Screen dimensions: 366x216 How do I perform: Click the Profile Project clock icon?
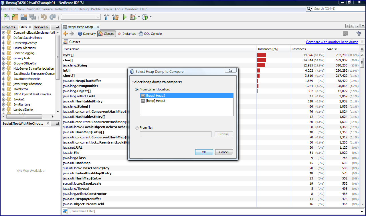pos(145,17)
